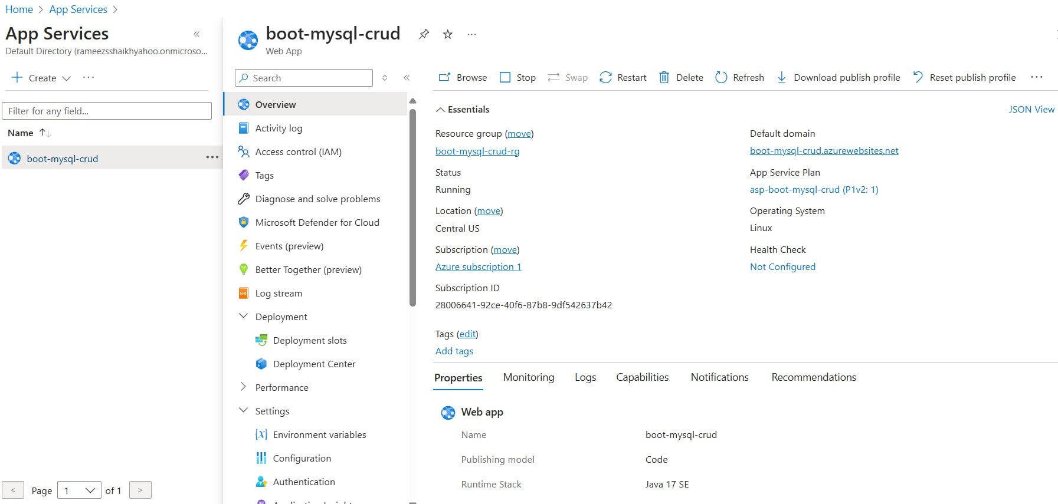This screenshot has height=504, width=1058.
Task: Open the context menu for boot-mysql-crud row
Action: point(212,157)
